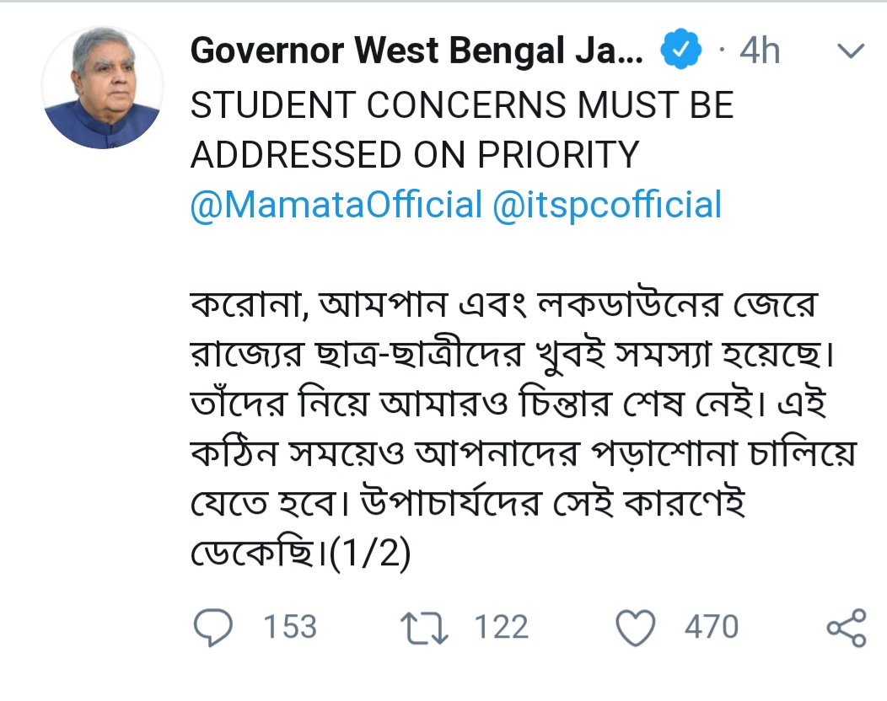Click the 4h timestamp
887x701 pixels.
click(759, 52)
